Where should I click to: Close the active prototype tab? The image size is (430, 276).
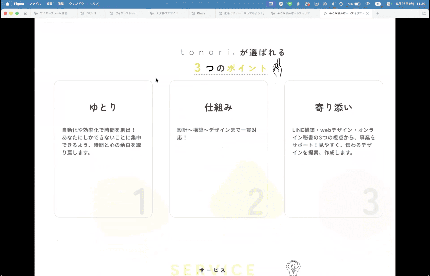(367, 13)
